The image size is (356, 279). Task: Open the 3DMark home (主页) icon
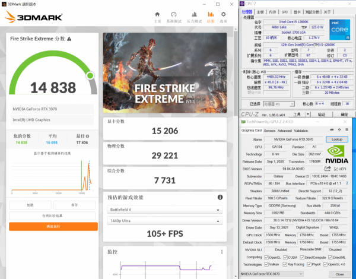click(157, 14)
